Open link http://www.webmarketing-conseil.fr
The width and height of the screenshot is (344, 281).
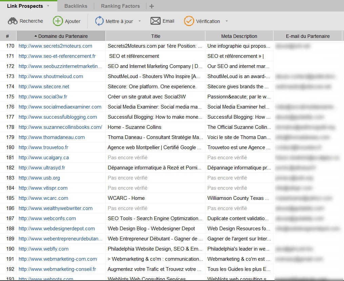pyautogui.click(x=57, y=269)
